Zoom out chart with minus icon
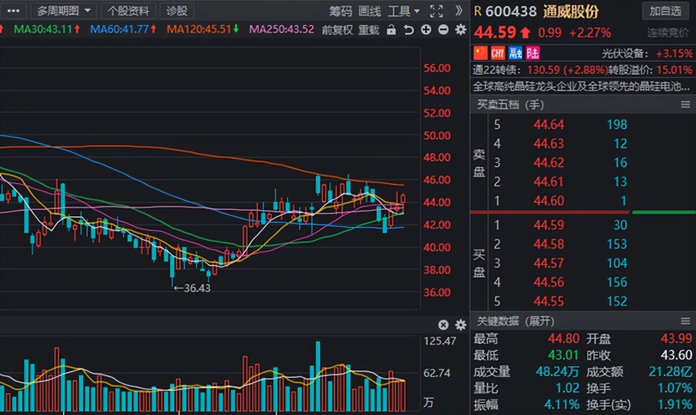696x415 pixels. click(x=443, y=30)
